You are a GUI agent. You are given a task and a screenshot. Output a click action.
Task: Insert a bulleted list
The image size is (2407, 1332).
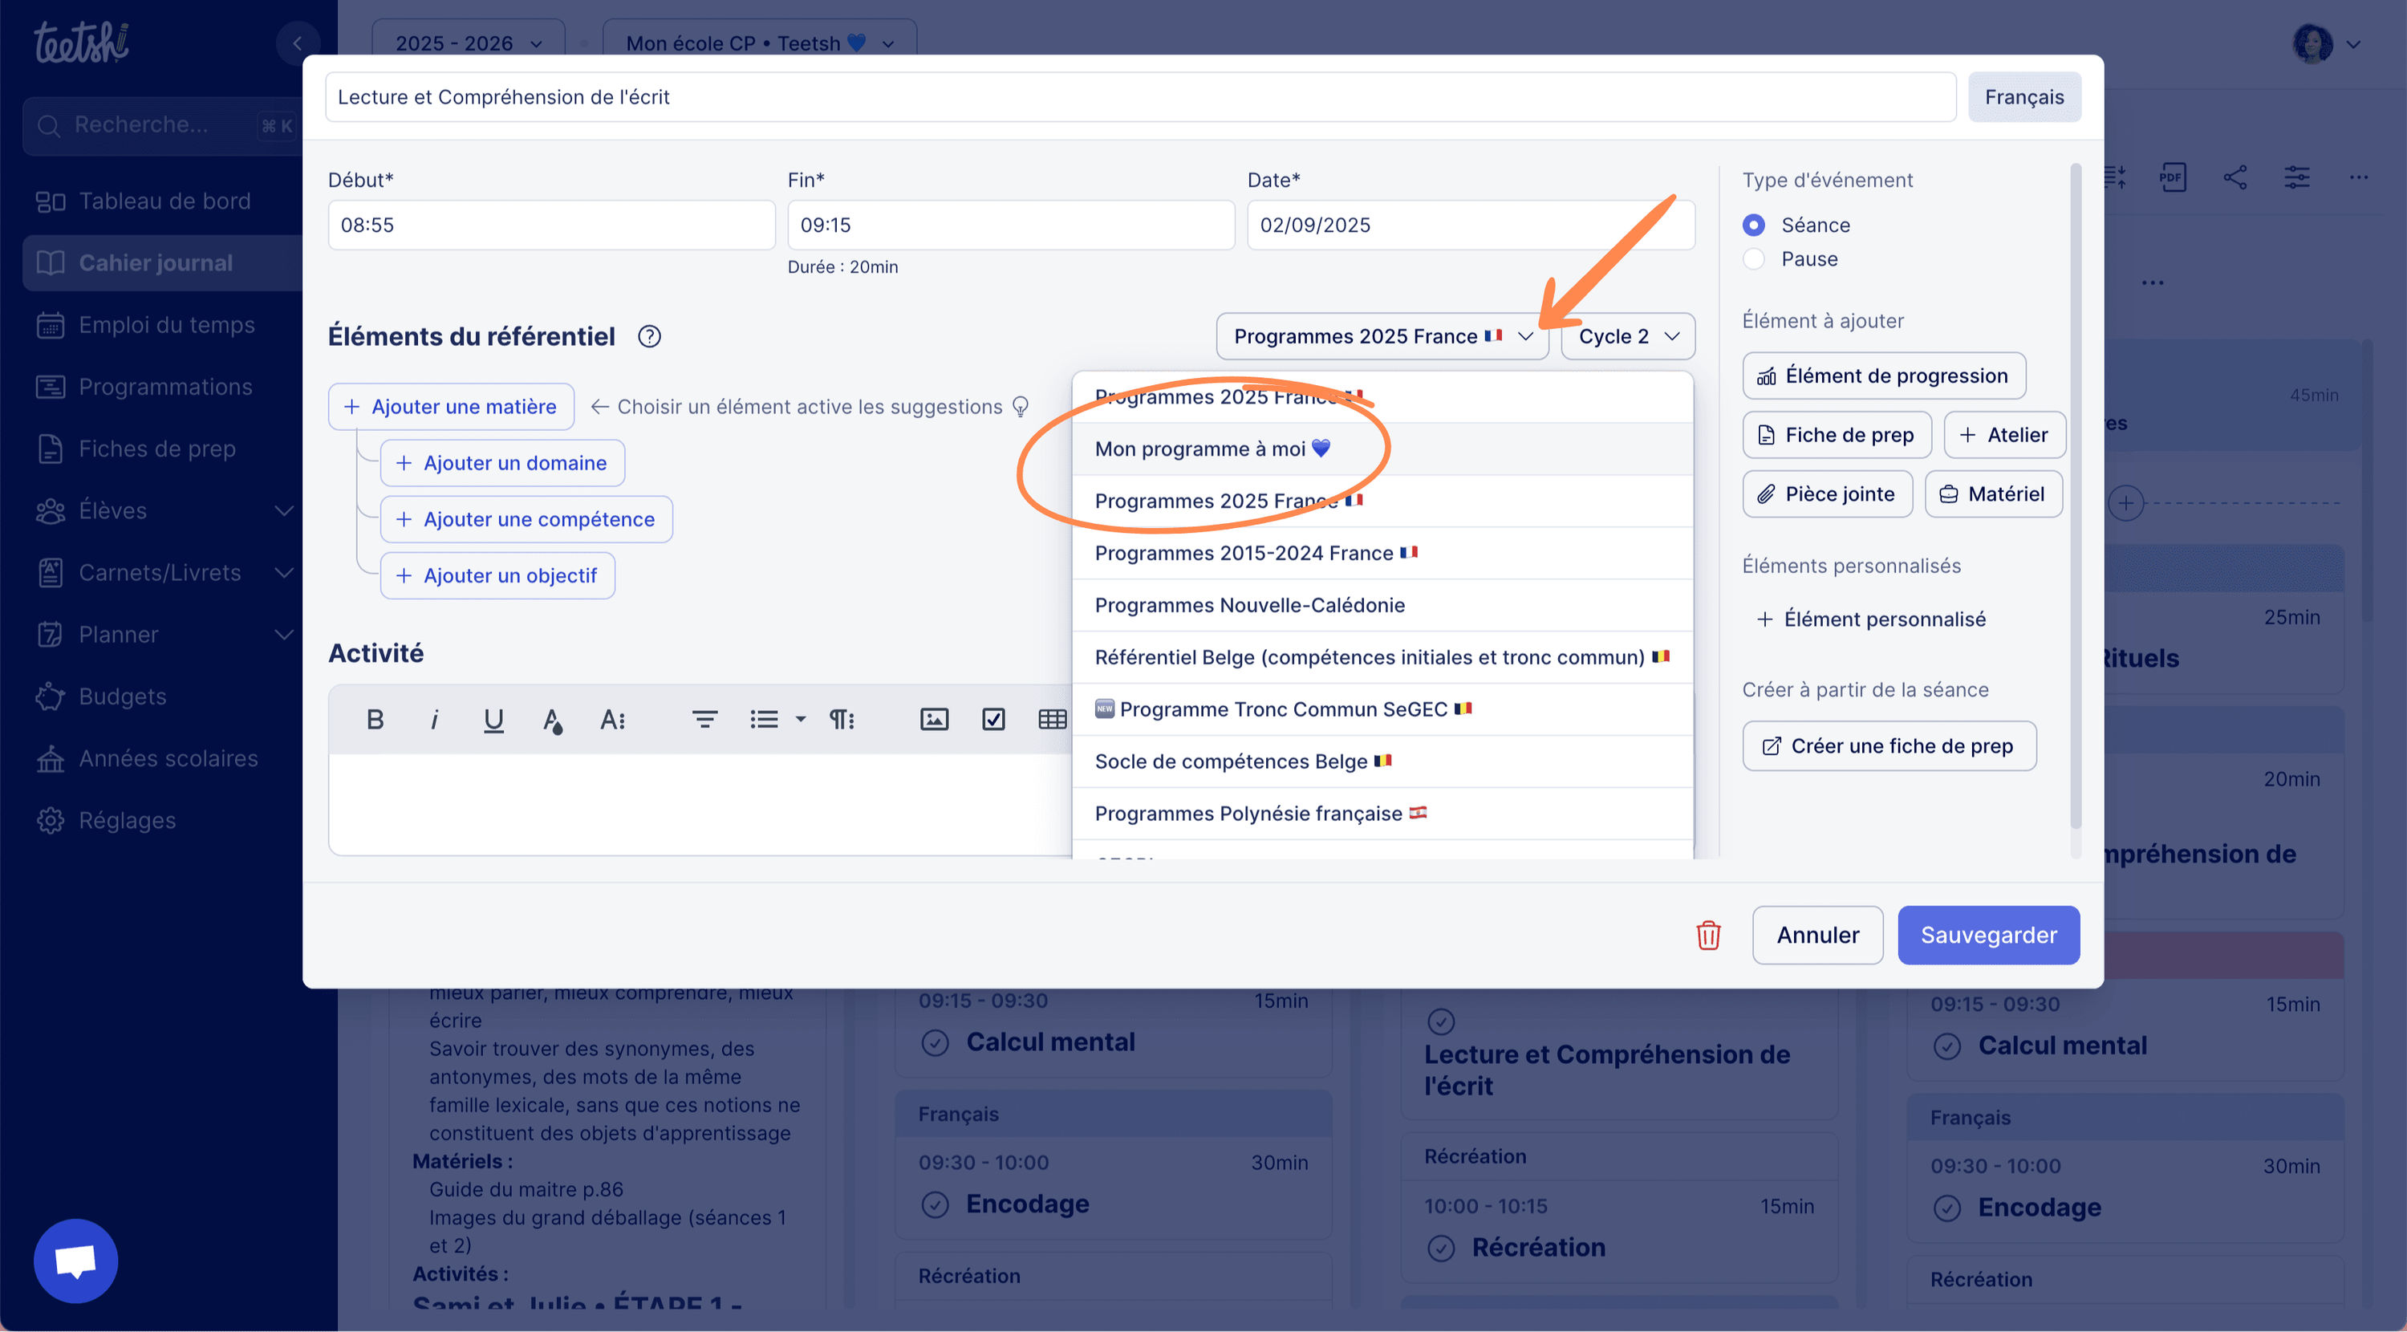pos(763,719)
